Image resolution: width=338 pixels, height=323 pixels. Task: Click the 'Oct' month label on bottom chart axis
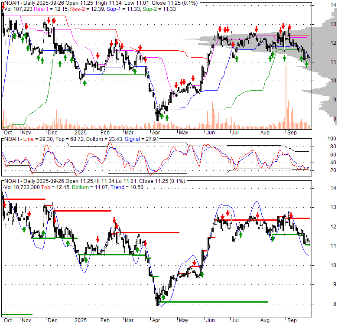(8, 320)
